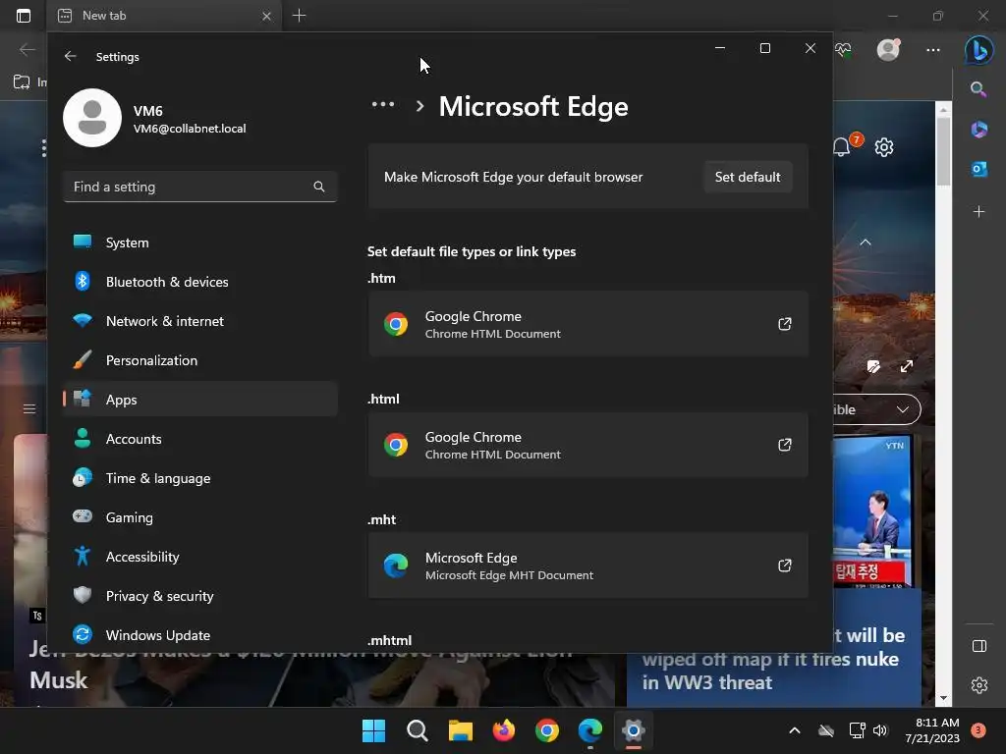Go to Gaming settings

click(200, 517)
